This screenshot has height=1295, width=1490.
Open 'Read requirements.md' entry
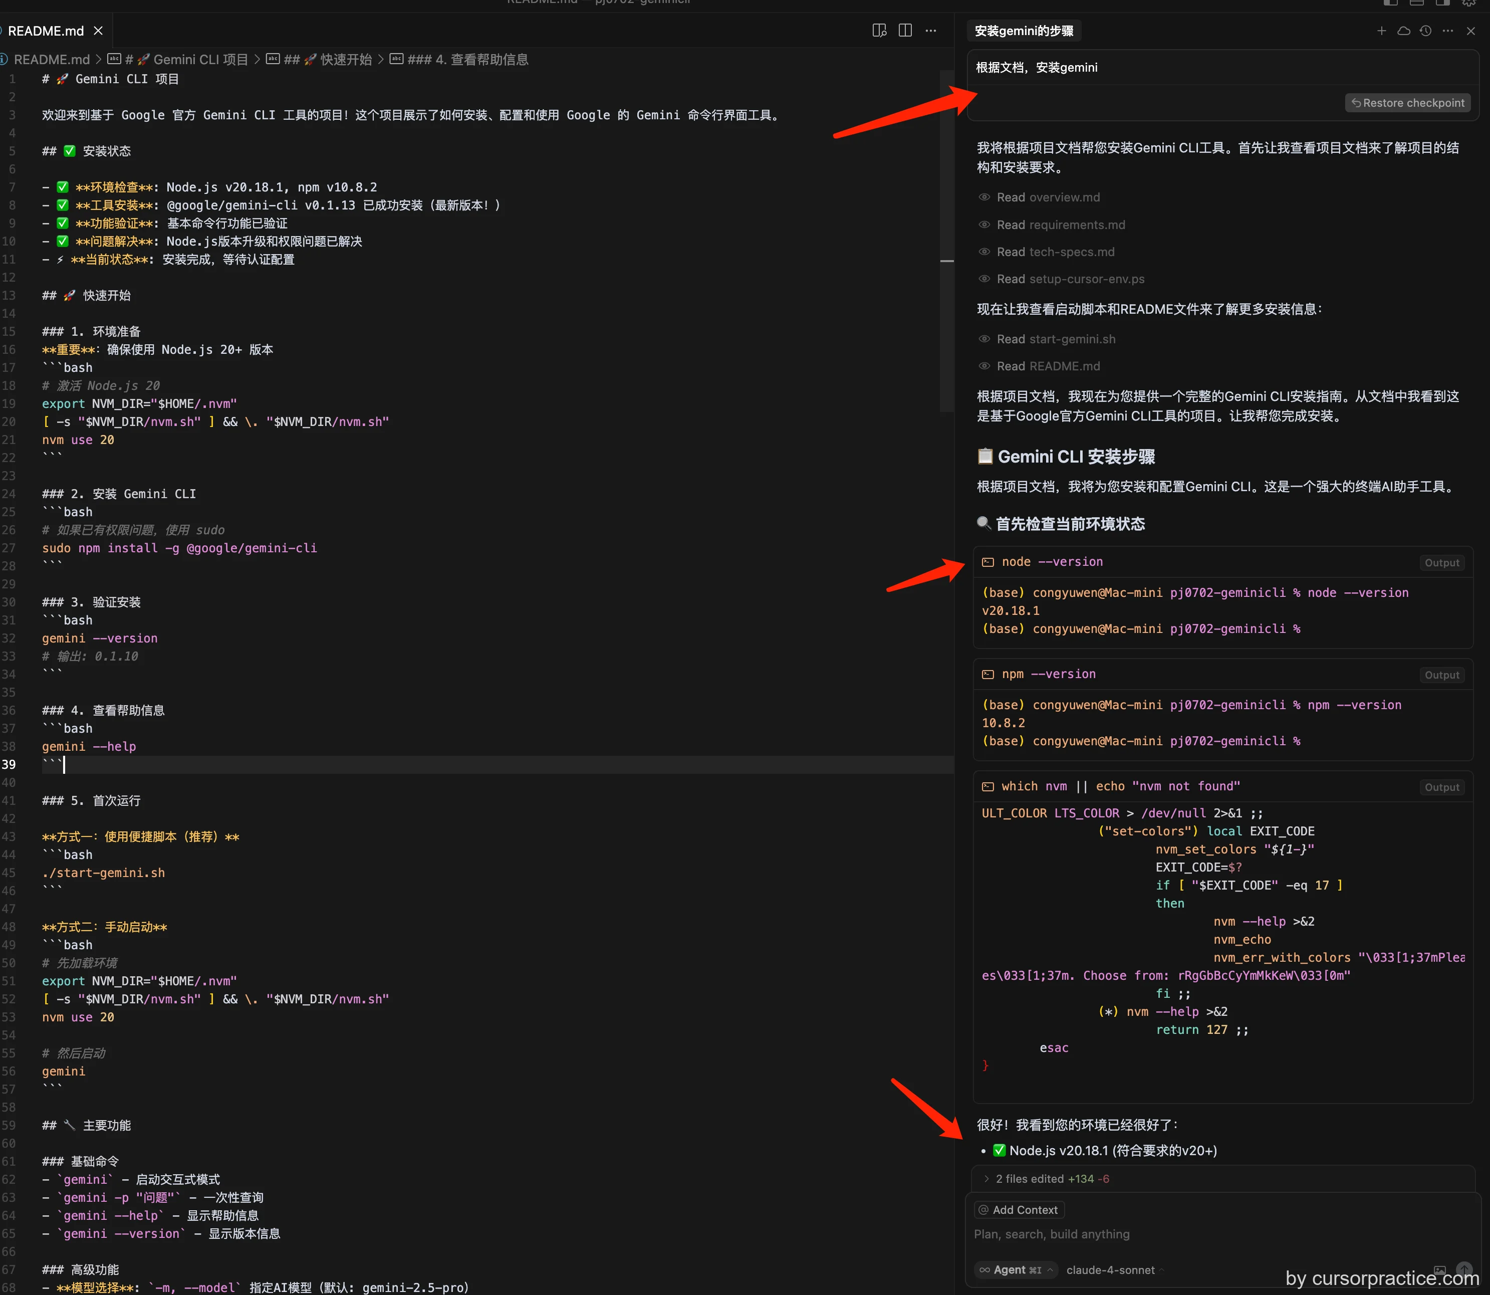click(x=1060, y=225)
